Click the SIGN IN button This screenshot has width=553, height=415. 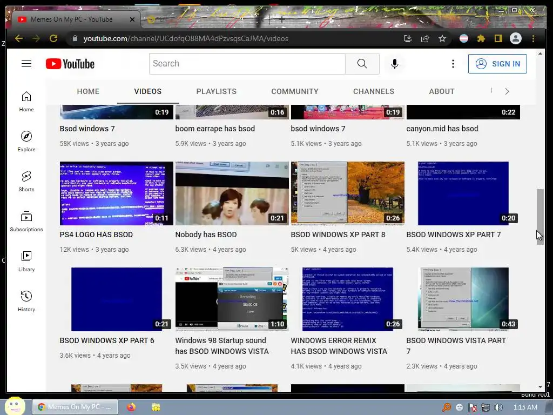pyautogui.click(x=497, y=64)
